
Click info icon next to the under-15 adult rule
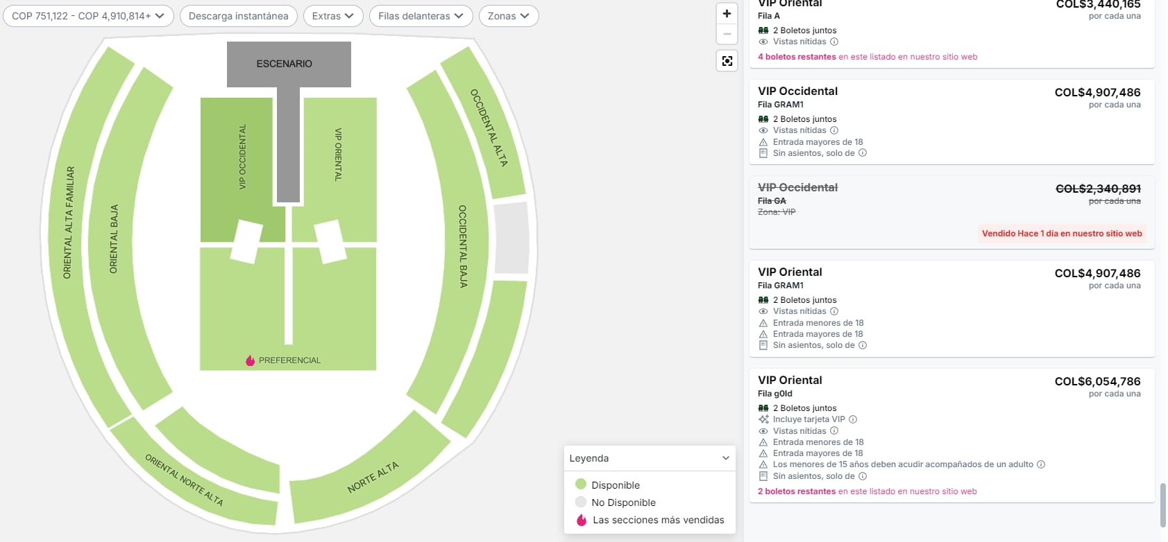coord(1041,464)
